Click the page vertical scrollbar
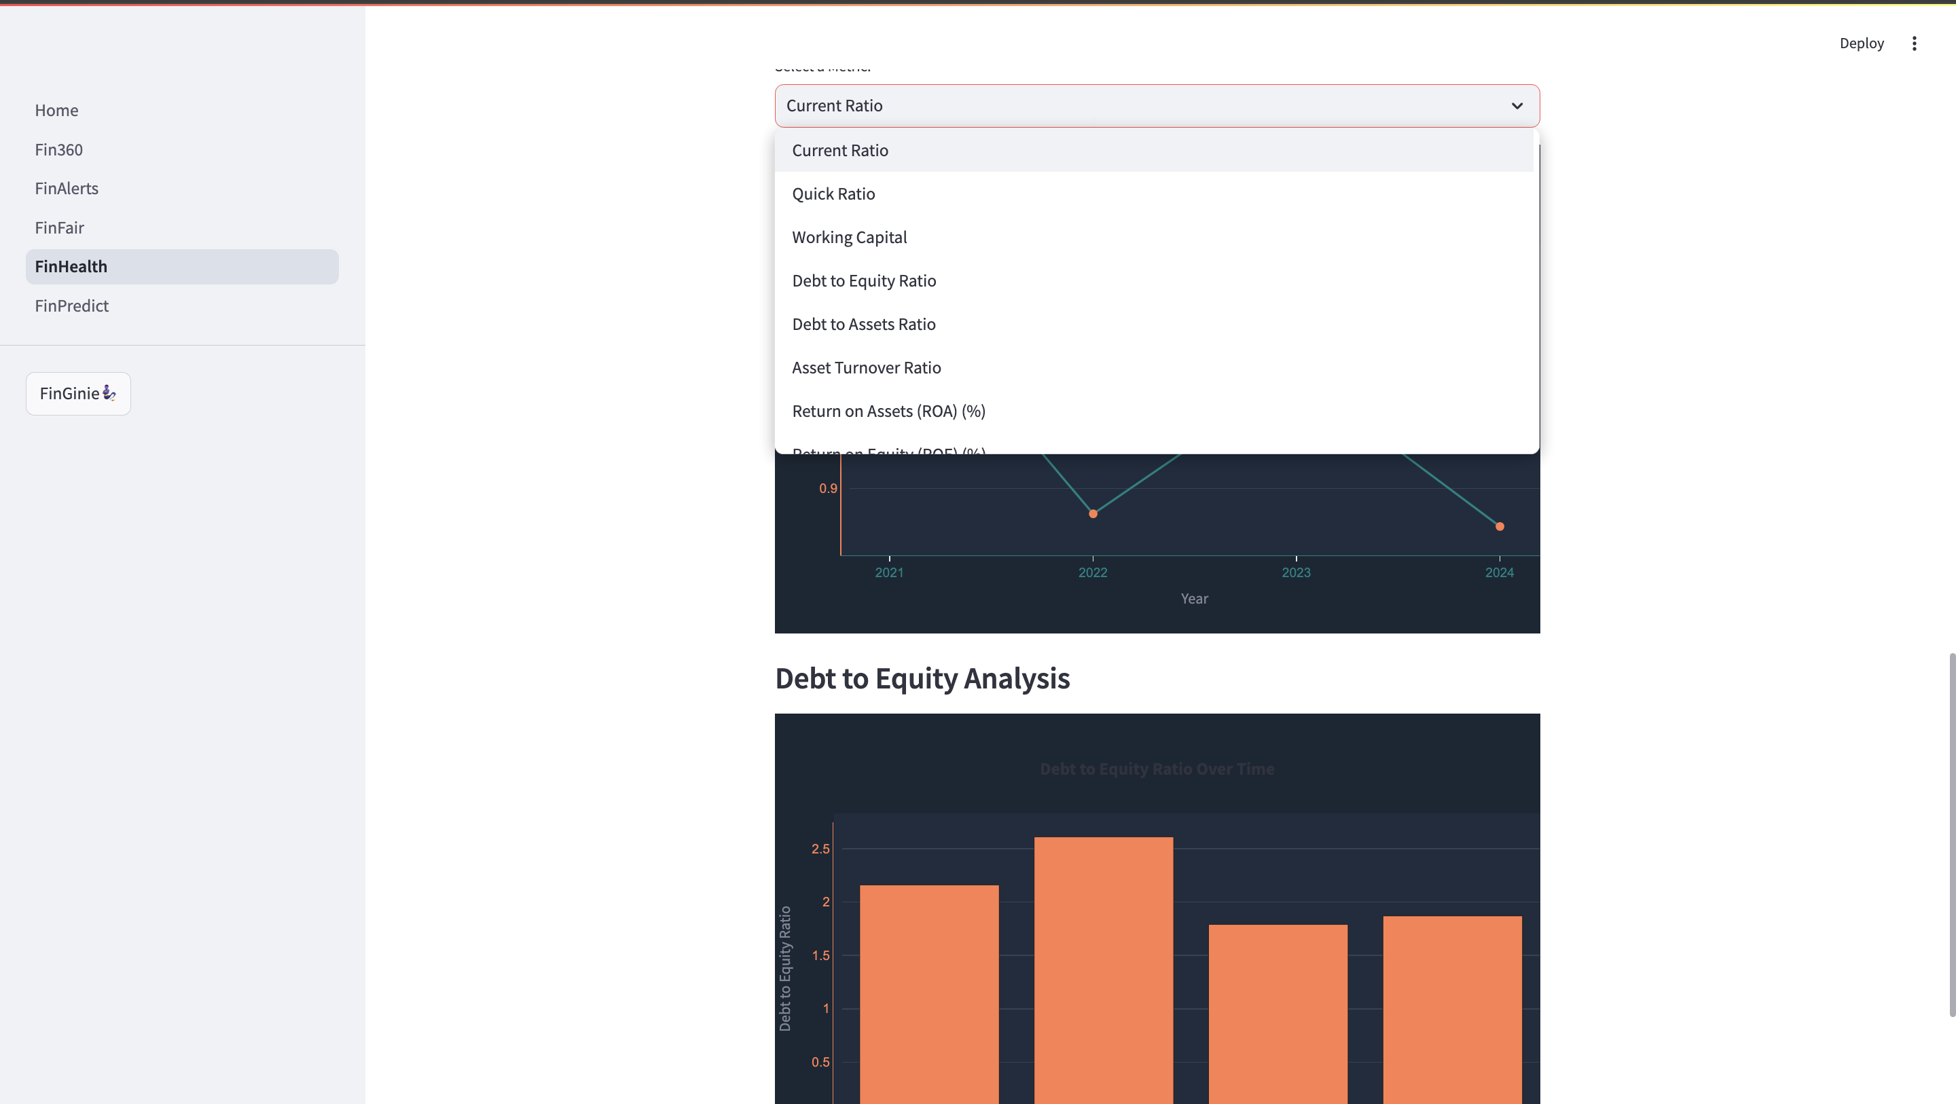 click(1951, 834)
